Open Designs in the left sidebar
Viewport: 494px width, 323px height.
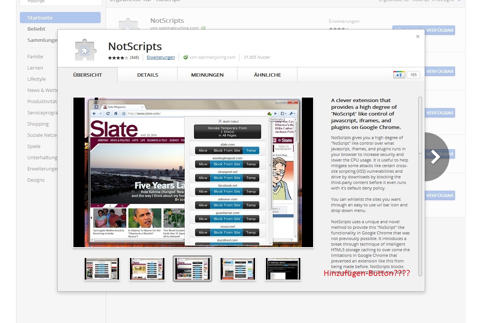[36, 180]
